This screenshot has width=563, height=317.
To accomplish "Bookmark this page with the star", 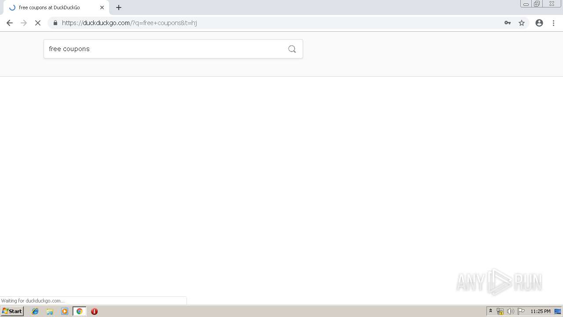I will point(522,23).
